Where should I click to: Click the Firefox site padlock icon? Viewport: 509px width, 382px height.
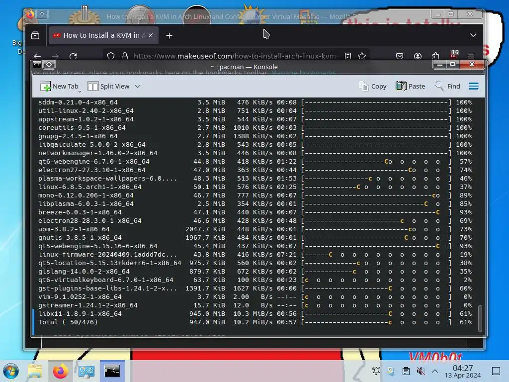coord(124,56)
